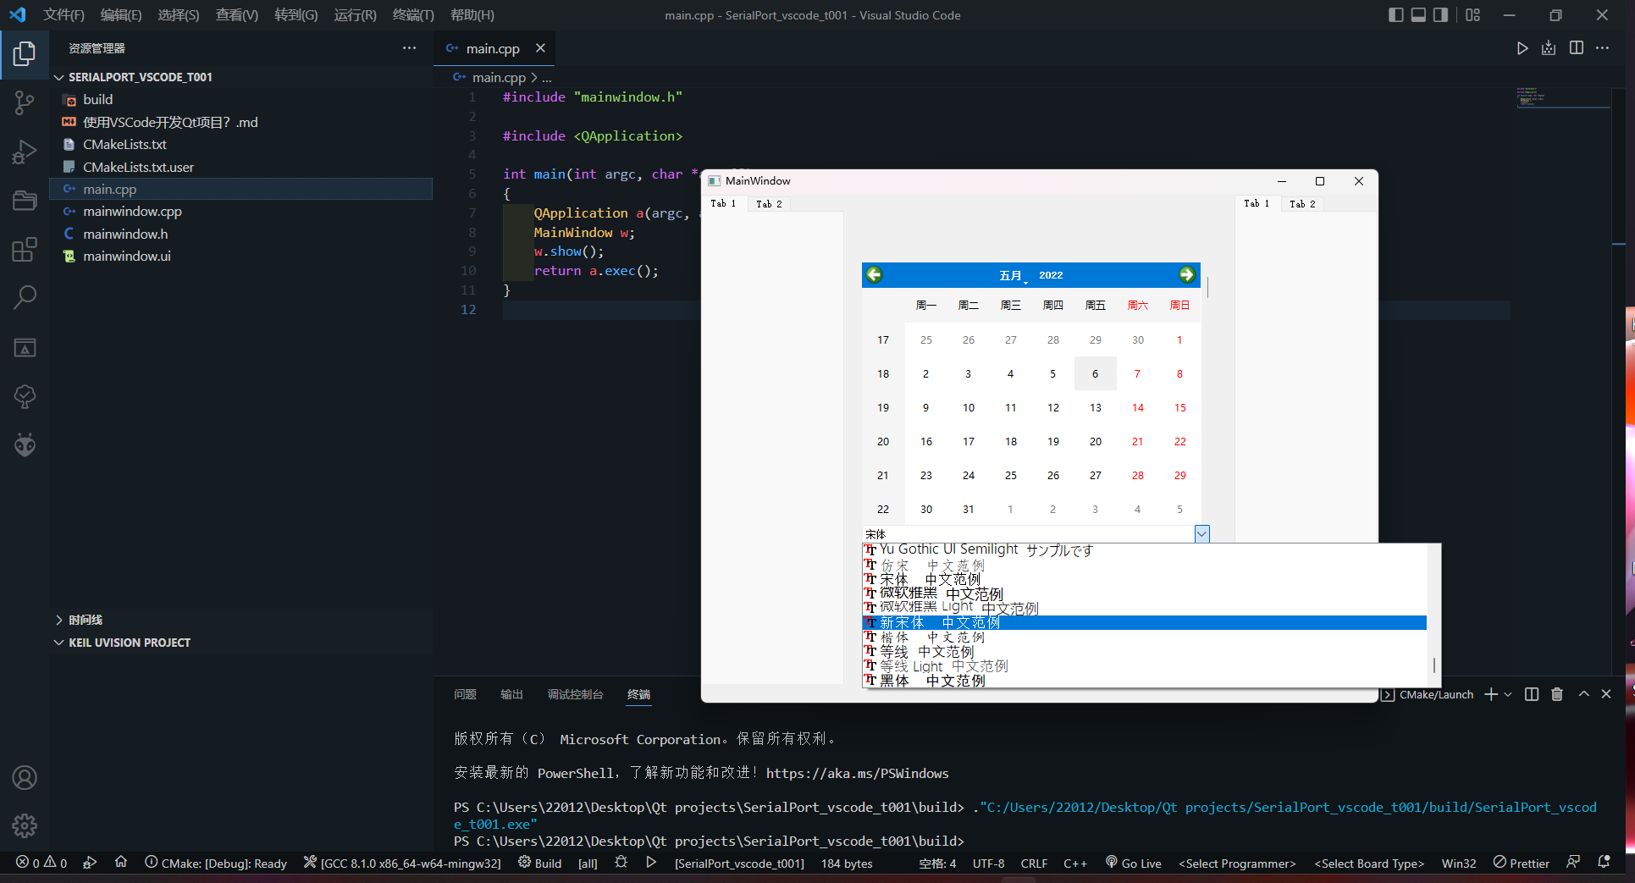Screen dimensions: 1635x883
Task: Open the Search view
Action: [25, 297]
